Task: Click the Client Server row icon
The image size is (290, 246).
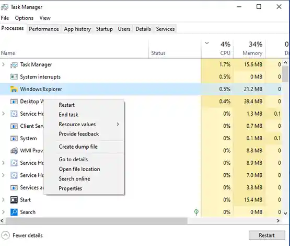Action: coord(14,126)
